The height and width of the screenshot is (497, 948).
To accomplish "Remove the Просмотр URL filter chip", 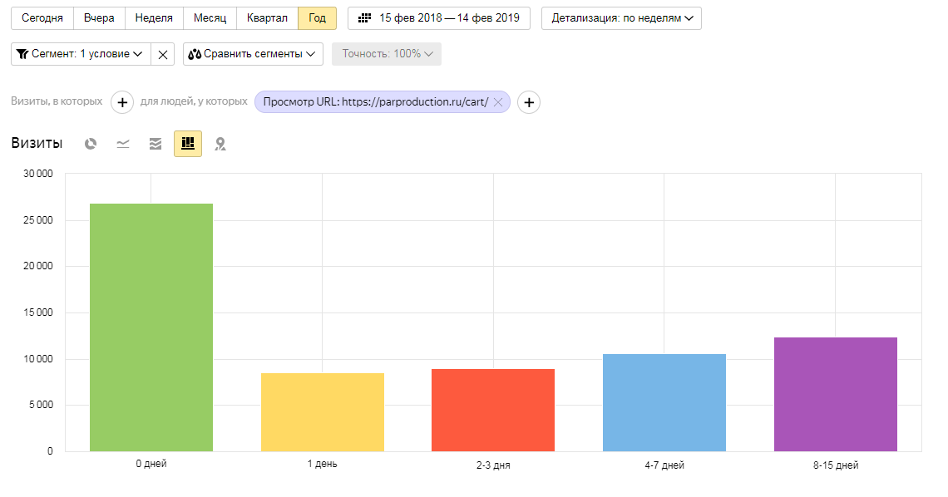I will (x=498, y=102).
